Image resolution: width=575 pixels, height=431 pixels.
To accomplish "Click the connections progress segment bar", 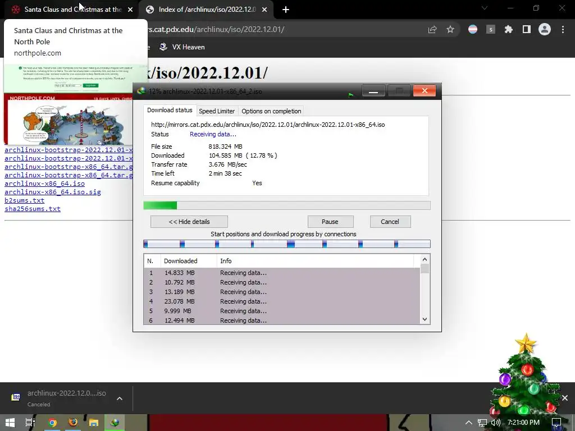I will (287, 244).
